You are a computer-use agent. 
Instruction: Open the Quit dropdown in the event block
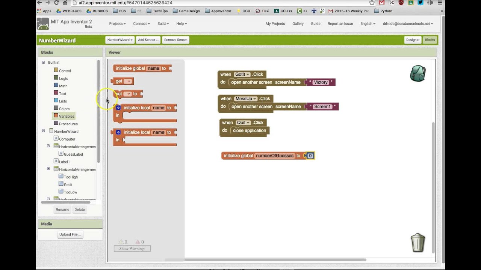tap(243, 123)
